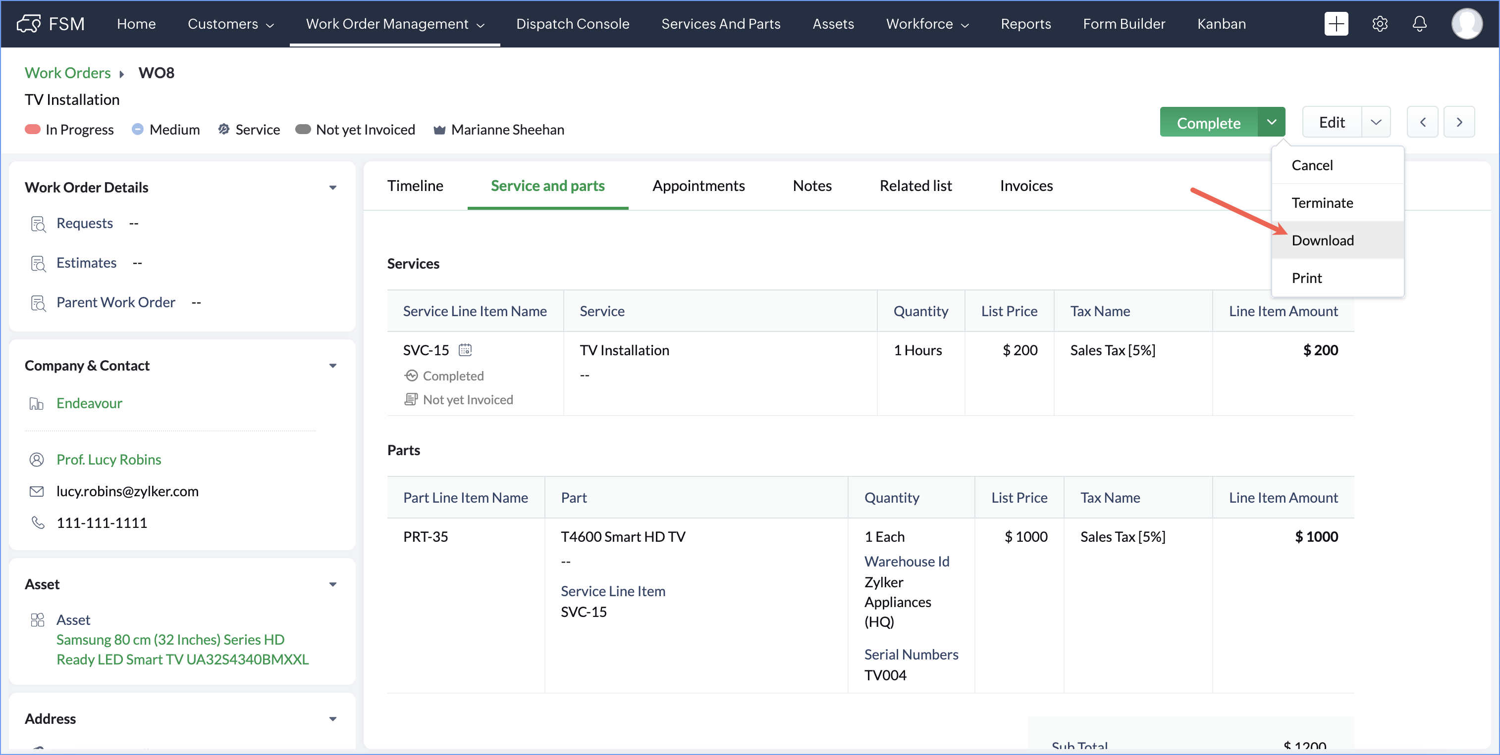Open the Edit button dropdown arrow
This screenshot has height=755, width=1500.
click(x=1375, y=122)
